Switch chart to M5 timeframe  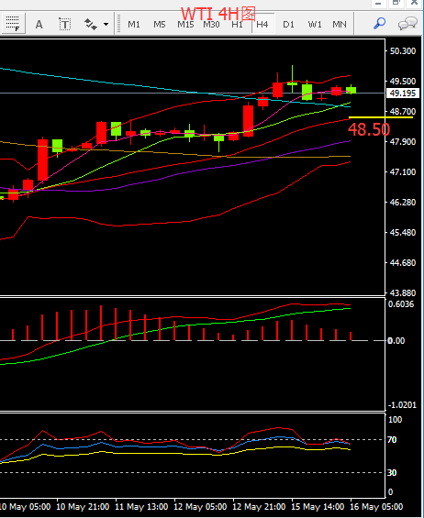point(160,25)
